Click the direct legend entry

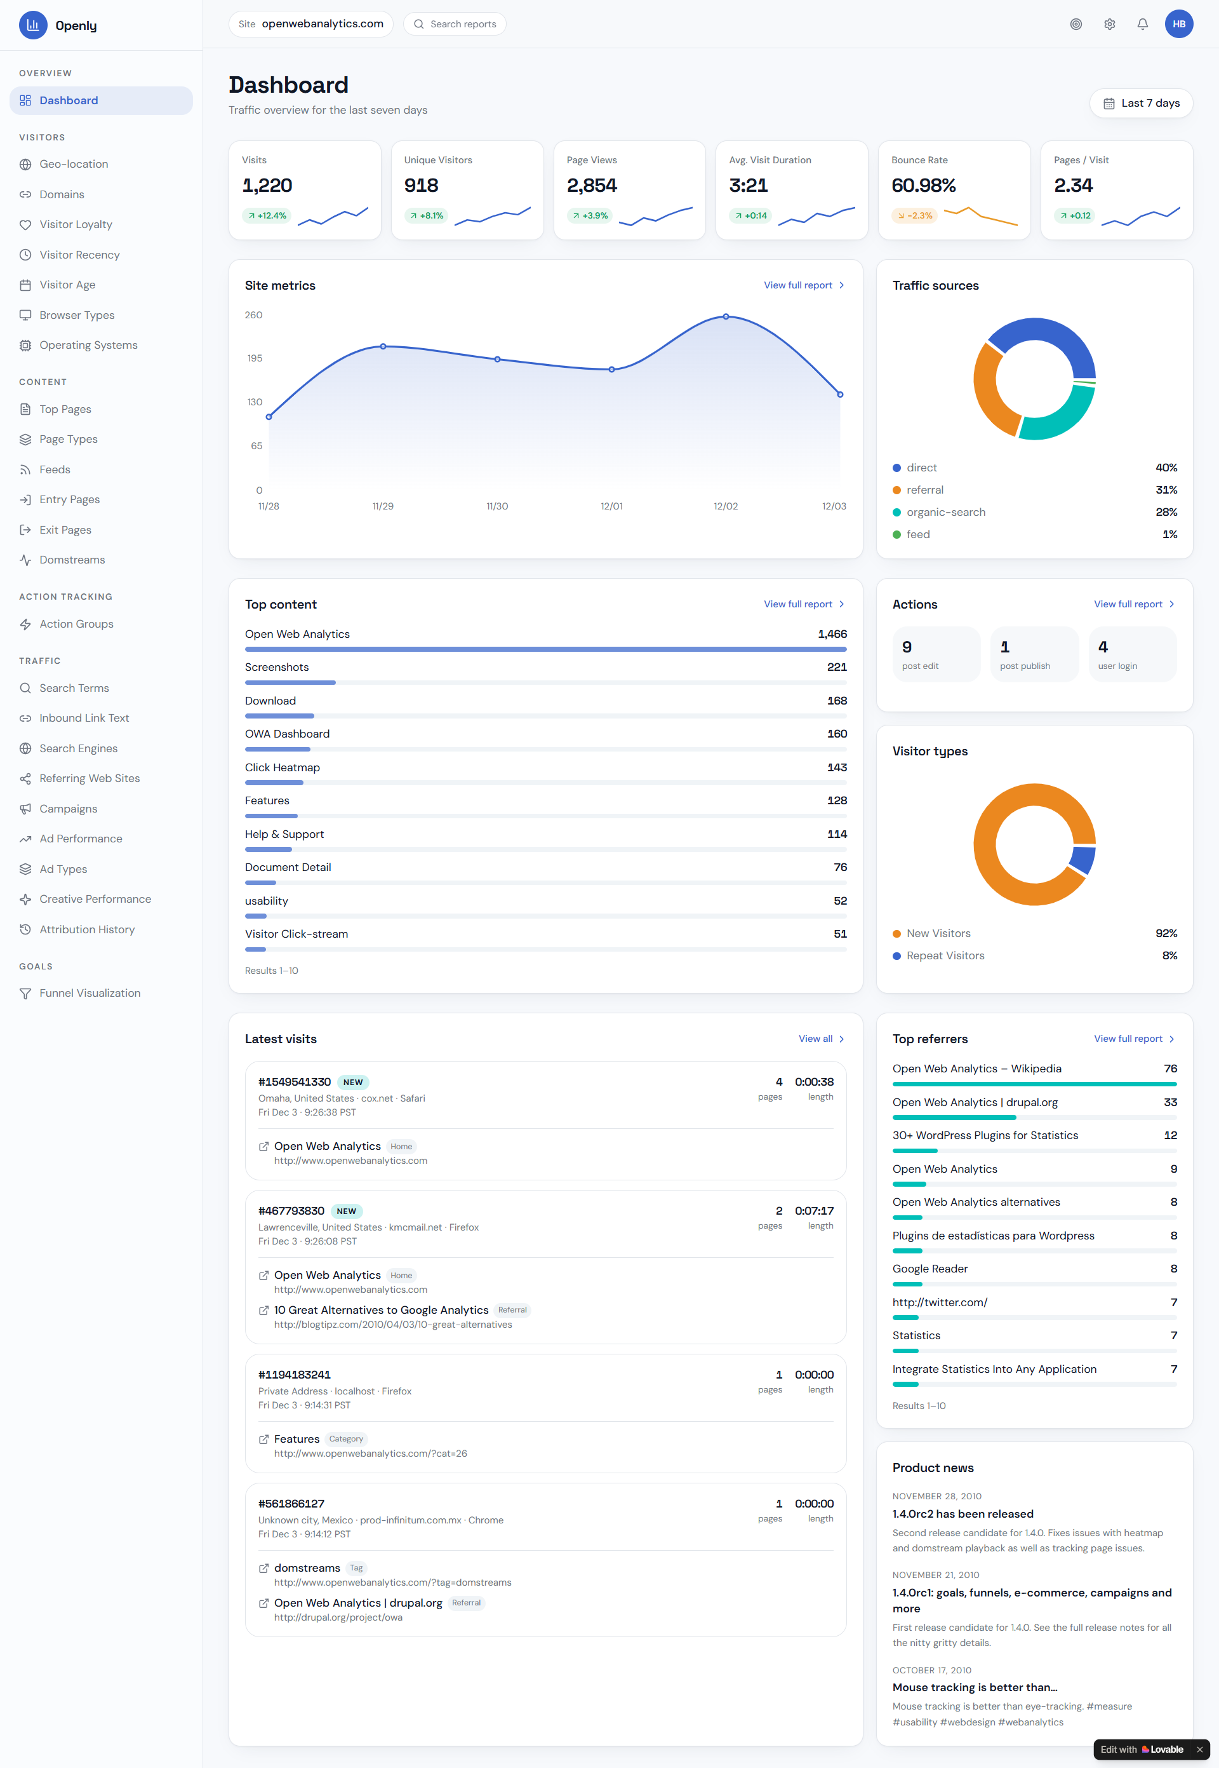coord(1034,468)
